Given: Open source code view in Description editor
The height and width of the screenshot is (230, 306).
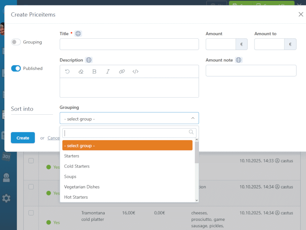Looking at the screenshot, I should (x=135, y=72).
